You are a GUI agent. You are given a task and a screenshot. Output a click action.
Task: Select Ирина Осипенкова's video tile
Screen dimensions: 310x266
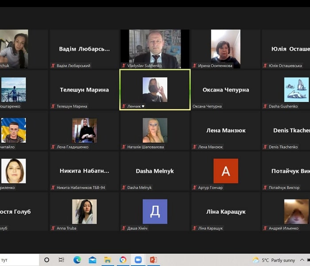[225, 49]
